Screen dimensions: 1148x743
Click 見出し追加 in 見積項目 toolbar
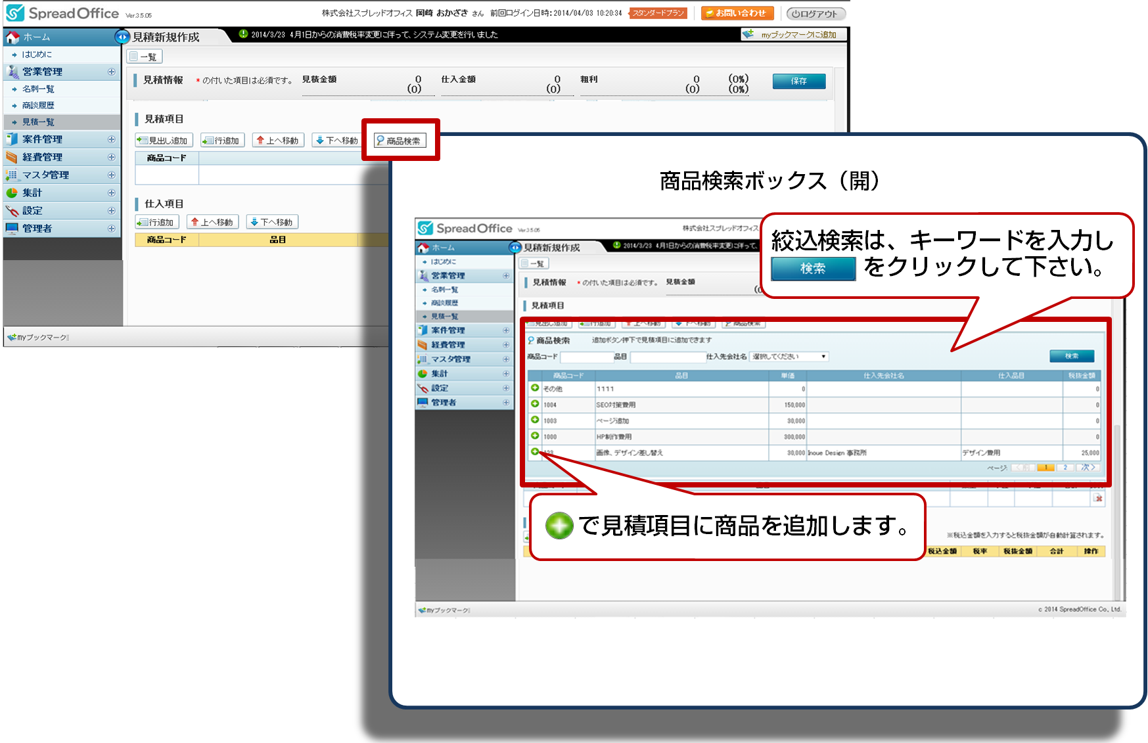pos(164,141)
